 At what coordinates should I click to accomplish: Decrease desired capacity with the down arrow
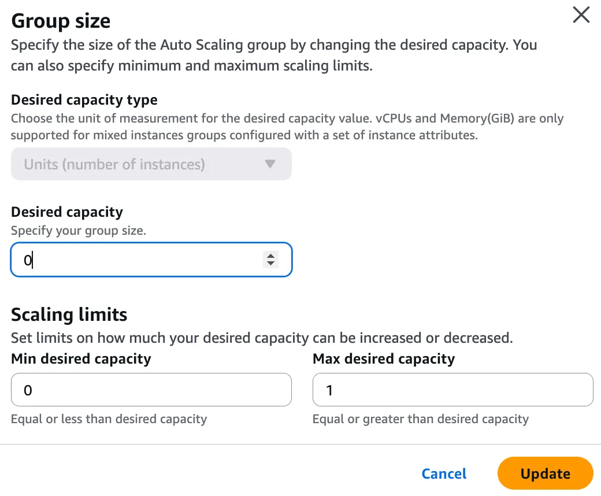(270, 264)
